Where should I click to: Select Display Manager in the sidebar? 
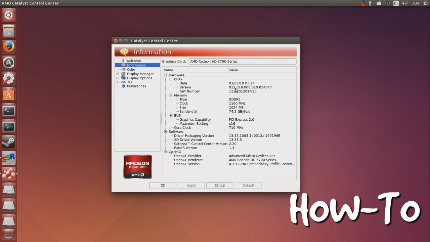[x=140, y=74]
